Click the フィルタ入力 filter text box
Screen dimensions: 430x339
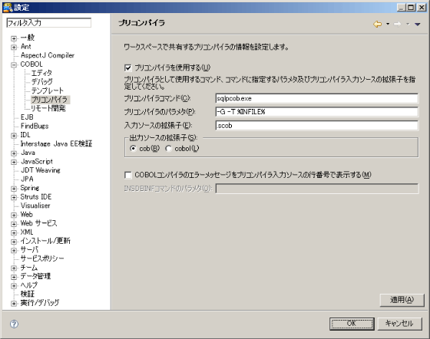pyautogui.click(x=49, y=23)
